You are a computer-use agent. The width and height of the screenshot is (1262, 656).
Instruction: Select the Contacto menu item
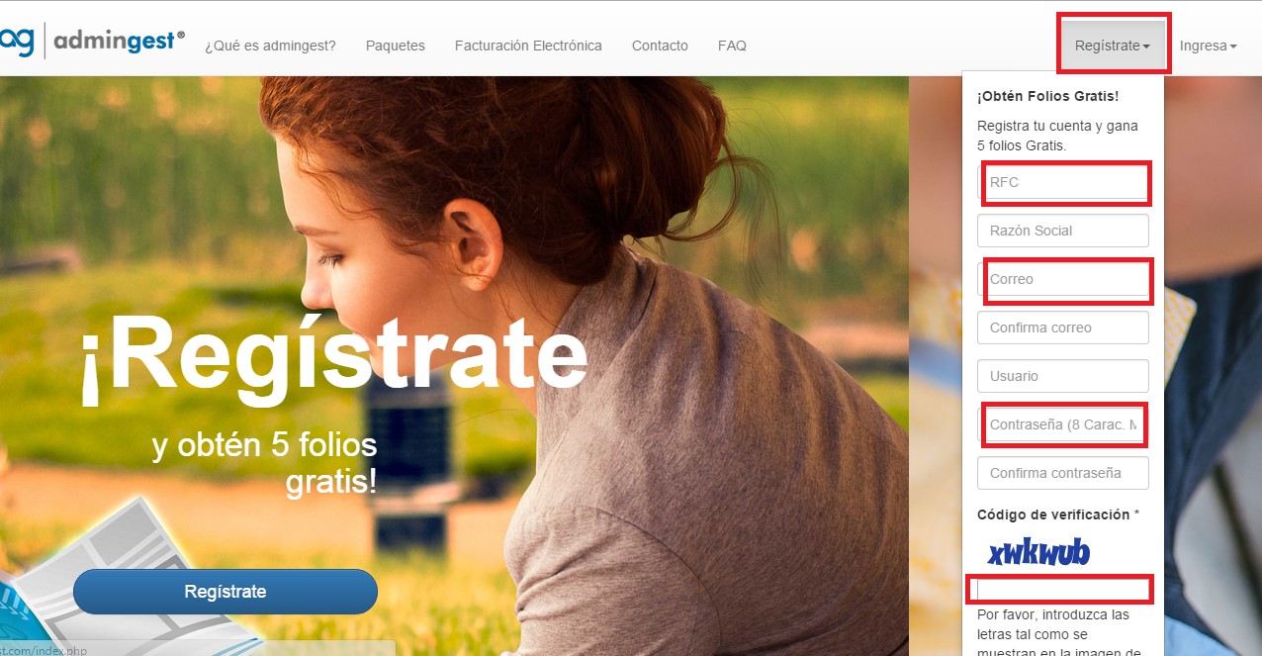(660, 46)
